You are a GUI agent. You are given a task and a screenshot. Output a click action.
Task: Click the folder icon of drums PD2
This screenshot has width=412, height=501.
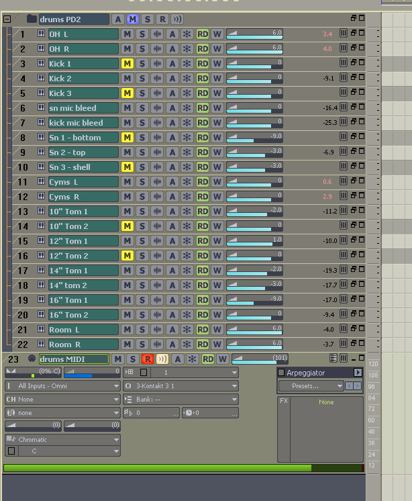pos(32,19)
